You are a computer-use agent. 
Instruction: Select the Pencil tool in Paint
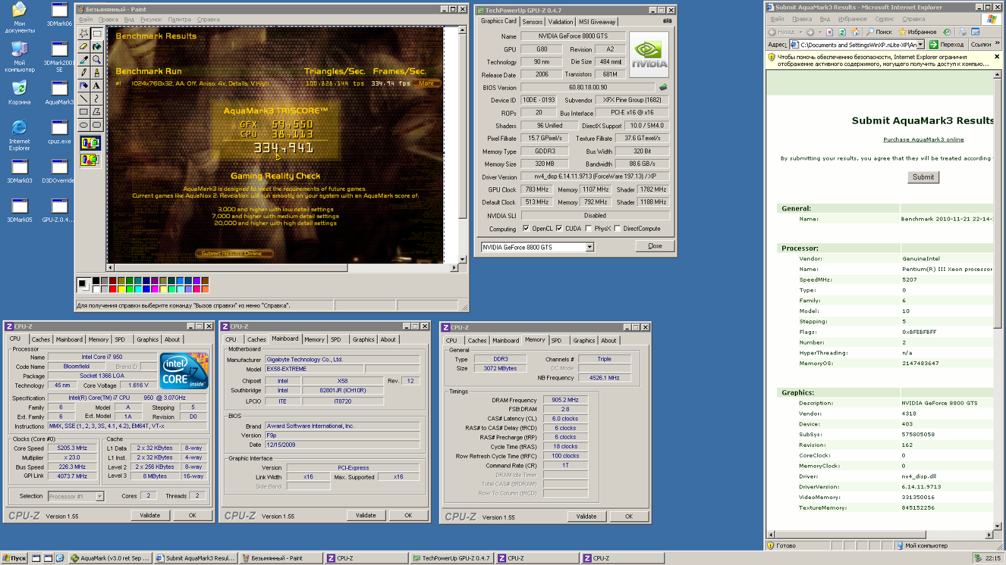point(84,72)
